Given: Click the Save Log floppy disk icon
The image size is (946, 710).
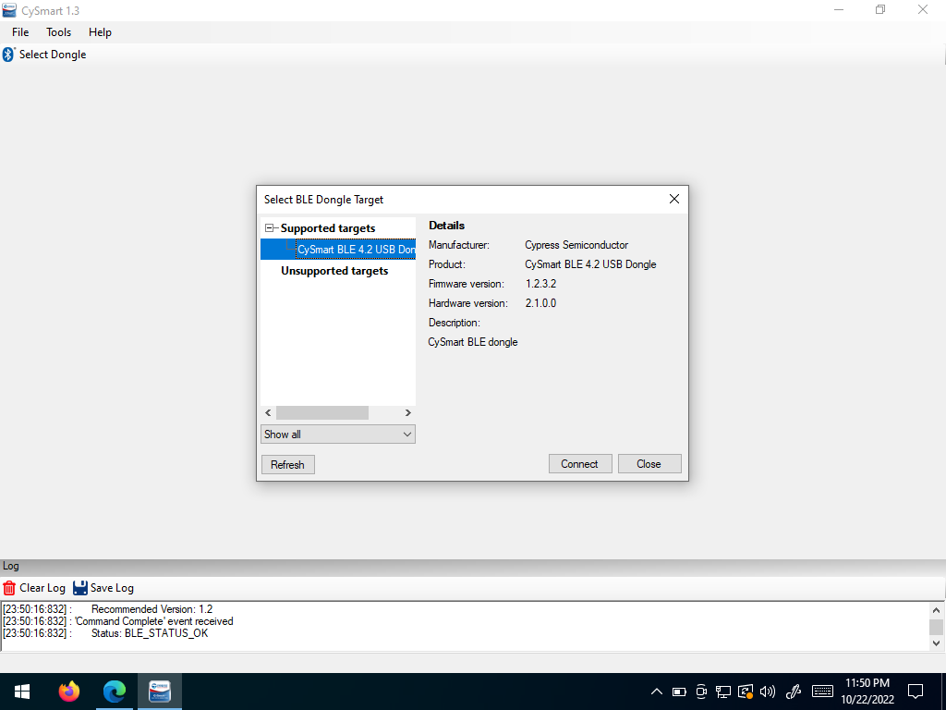Looking at the screenshot, I should (x=80, y=588).
